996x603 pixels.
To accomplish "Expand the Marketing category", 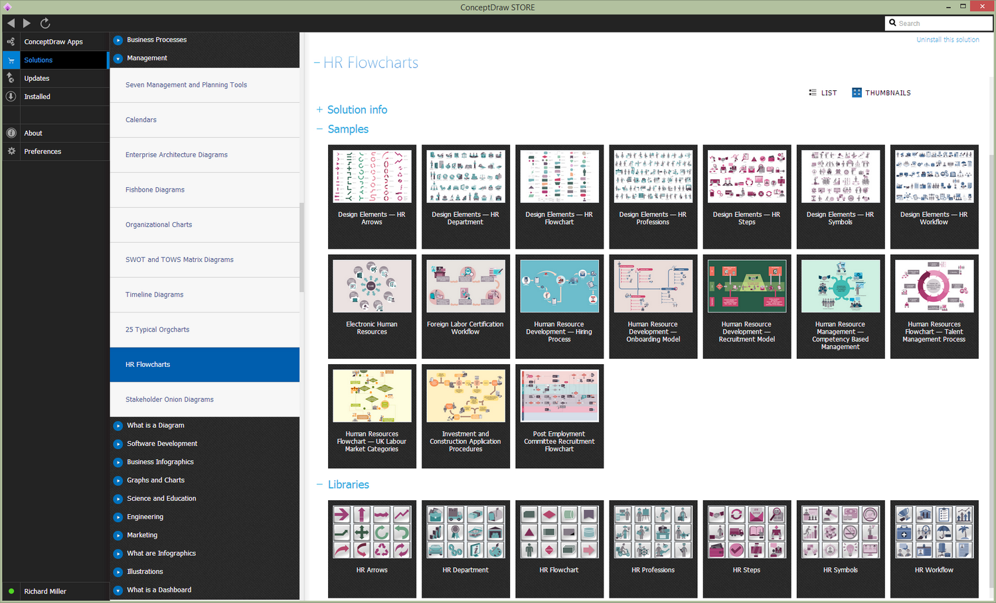I will (118, 535).
